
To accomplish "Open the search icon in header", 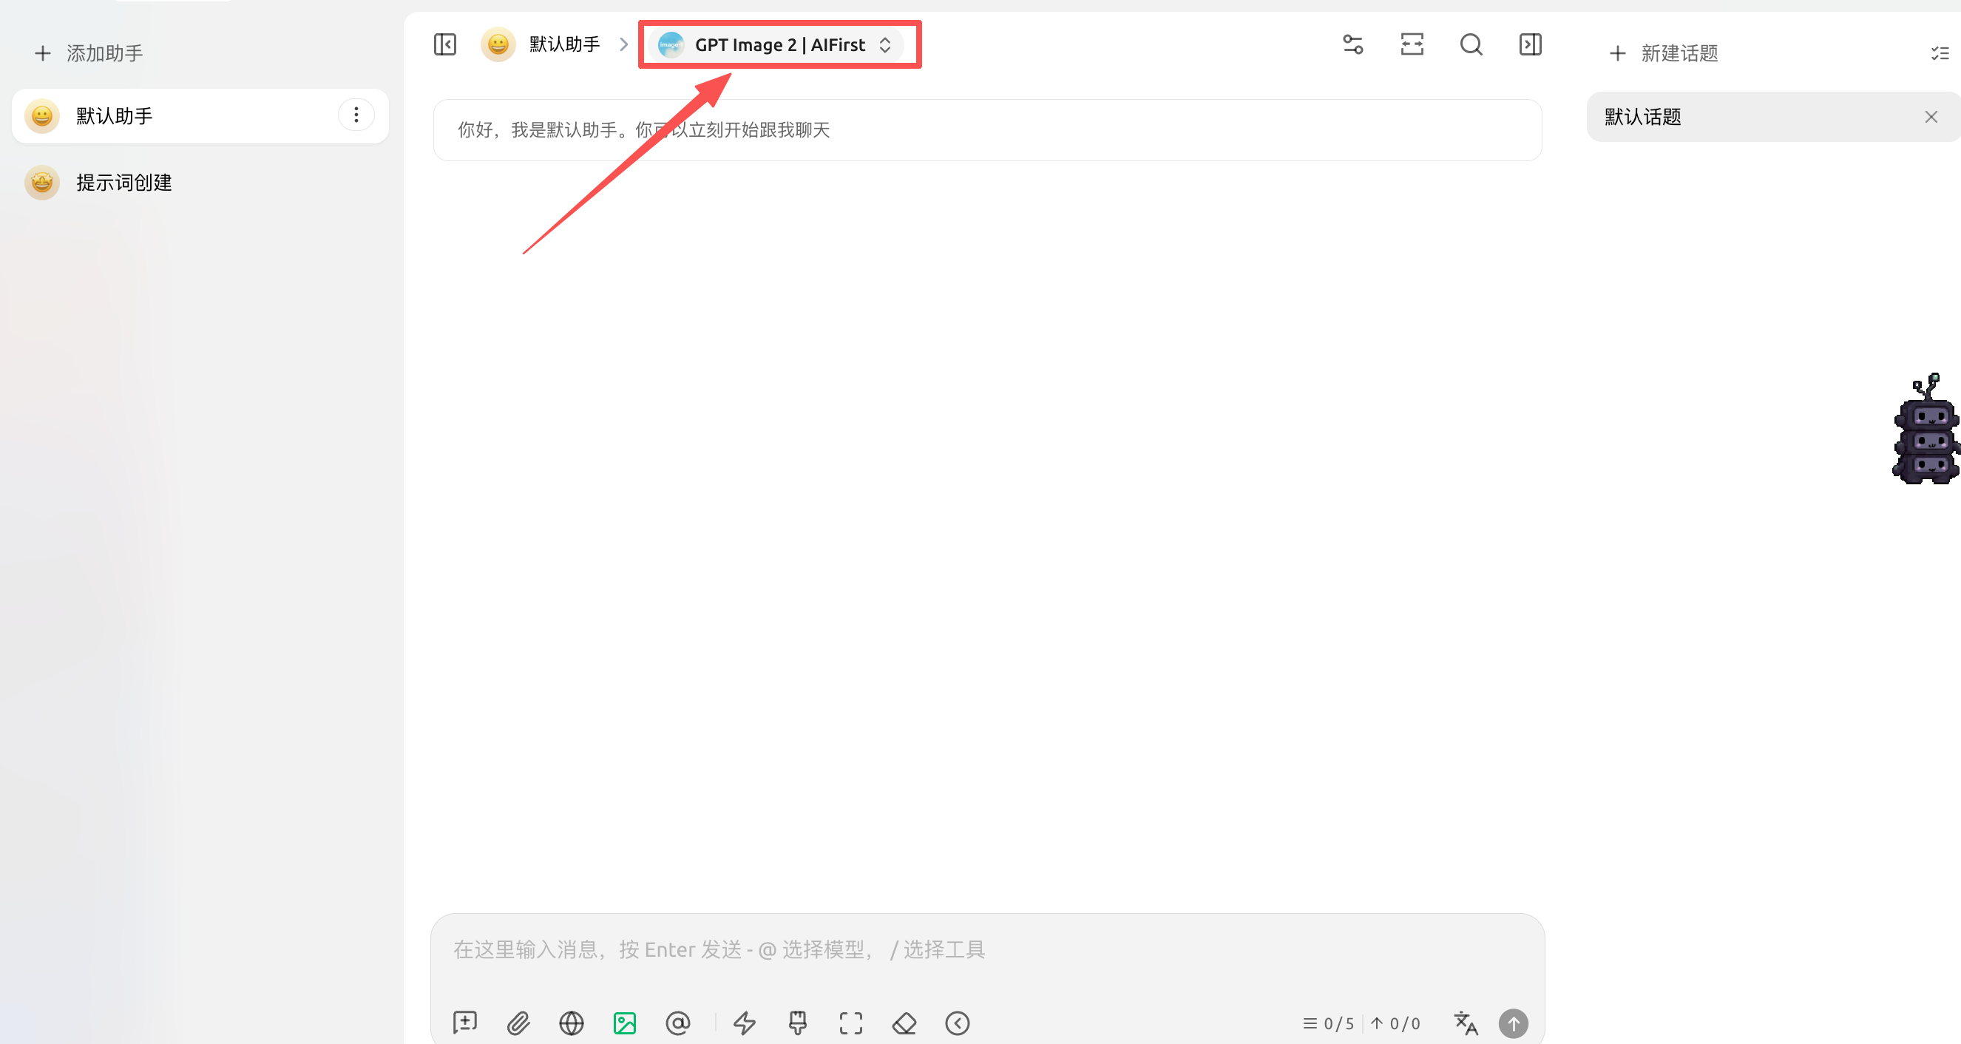I will (1471, 45).
